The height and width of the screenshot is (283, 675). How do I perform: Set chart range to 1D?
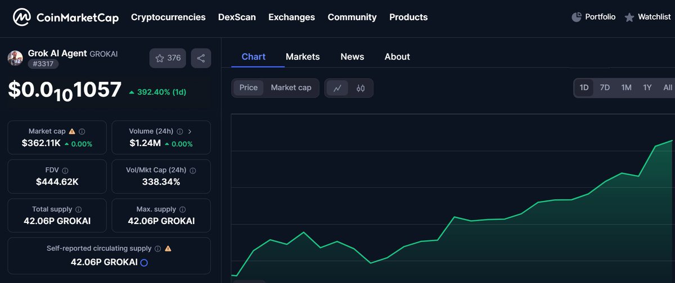coord(584,88)
